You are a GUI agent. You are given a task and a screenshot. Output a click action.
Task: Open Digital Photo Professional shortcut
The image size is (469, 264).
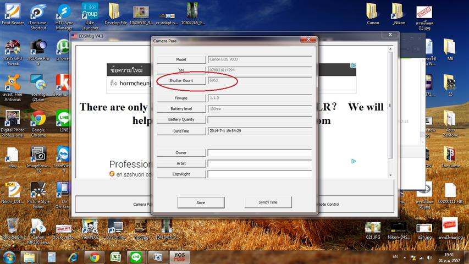click(x=13, y=124)
